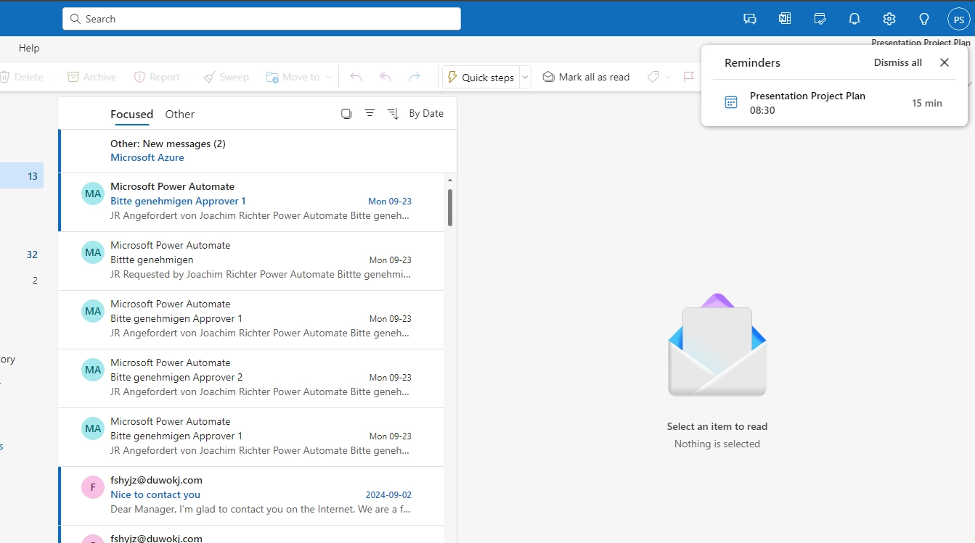975x543 pixels.
Task: Select the folder with 13 unread
Action: [x=22, y=176]
